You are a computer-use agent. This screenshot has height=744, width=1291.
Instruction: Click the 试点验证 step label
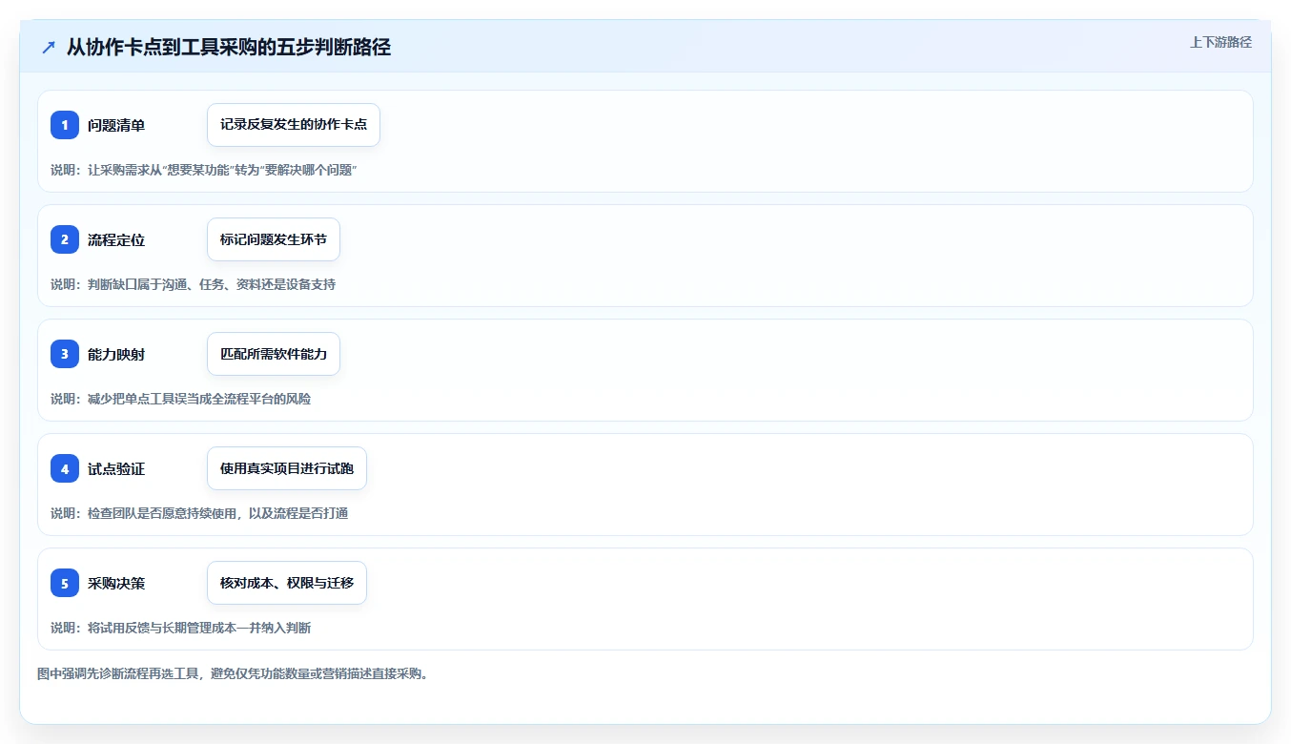[116, 468]
